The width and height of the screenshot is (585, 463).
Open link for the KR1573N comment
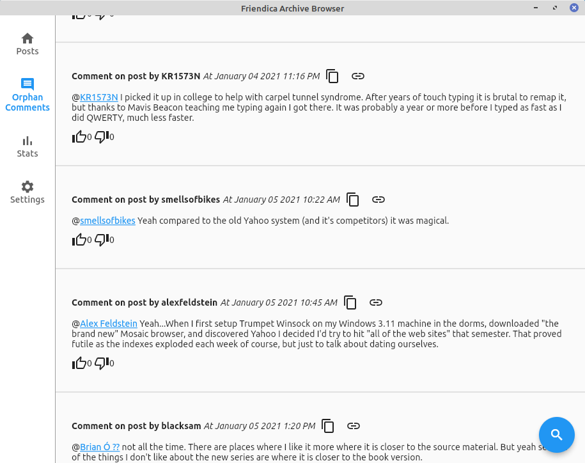[x=358, y=76]
